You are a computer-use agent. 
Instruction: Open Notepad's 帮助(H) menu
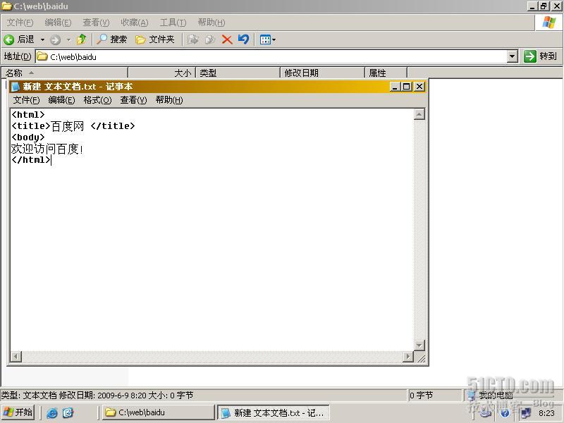coord(169,100)
